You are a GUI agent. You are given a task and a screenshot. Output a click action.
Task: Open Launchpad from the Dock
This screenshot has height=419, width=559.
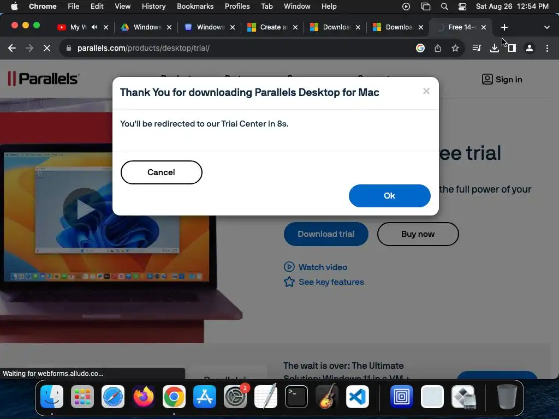coord(82,397)
